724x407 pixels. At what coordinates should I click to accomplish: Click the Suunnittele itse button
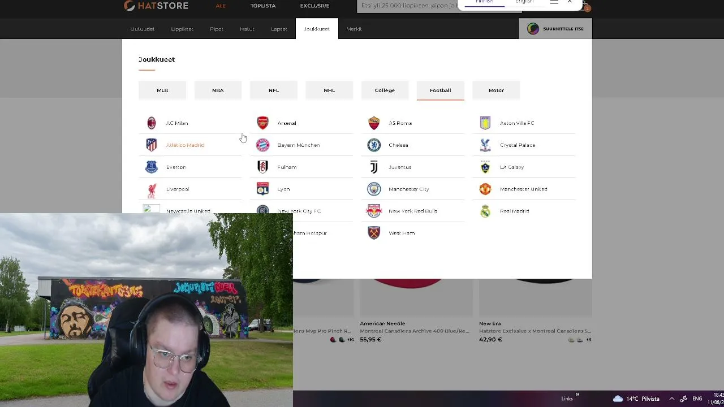point(555,29)
